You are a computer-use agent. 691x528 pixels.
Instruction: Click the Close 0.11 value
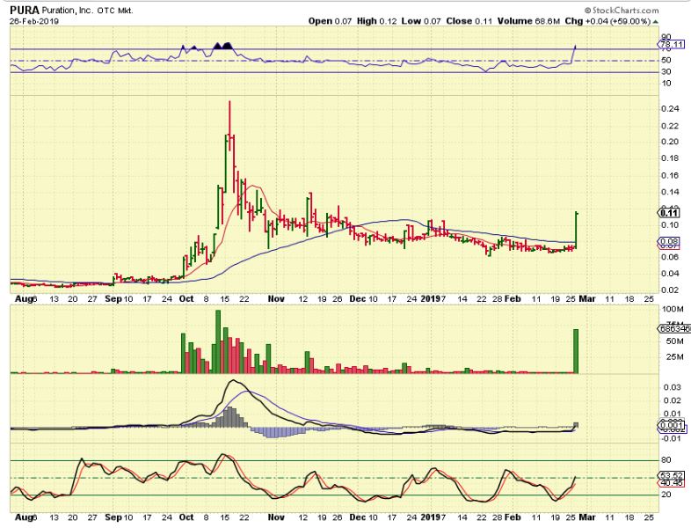coord(469,21)
